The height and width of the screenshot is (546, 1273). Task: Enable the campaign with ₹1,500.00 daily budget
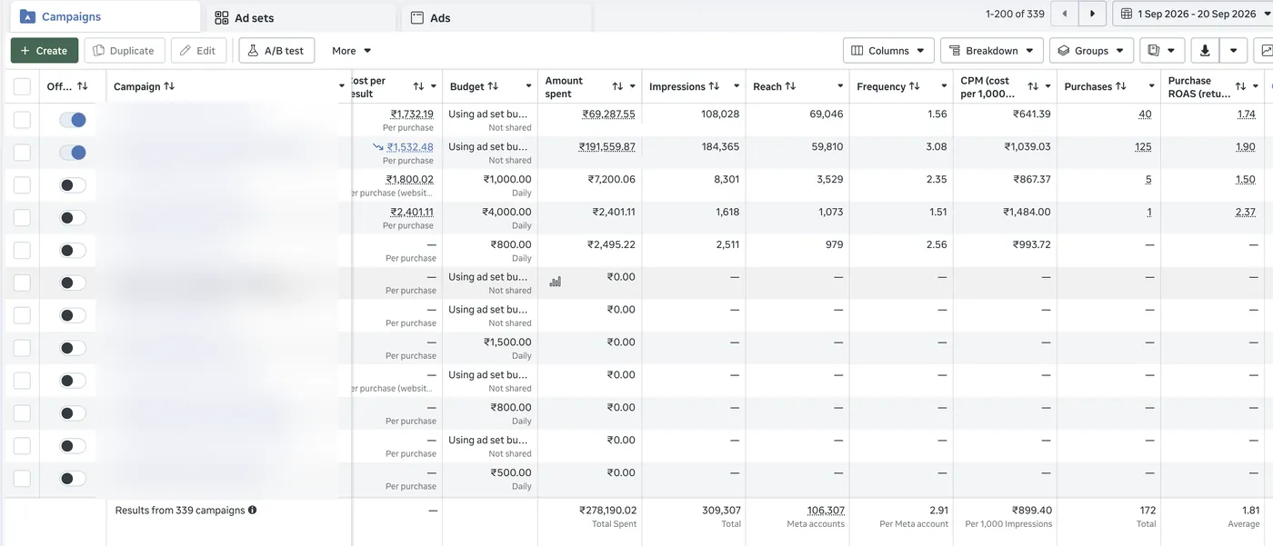point(73,348)
